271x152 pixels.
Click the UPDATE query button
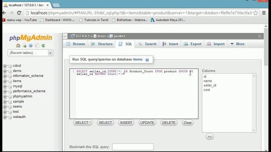click(x=147, y=123)
